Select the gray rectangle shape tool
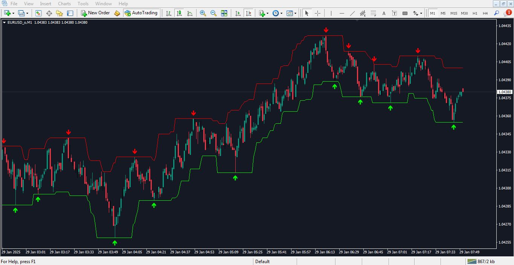The image size is (514, 265). point(405,13)
